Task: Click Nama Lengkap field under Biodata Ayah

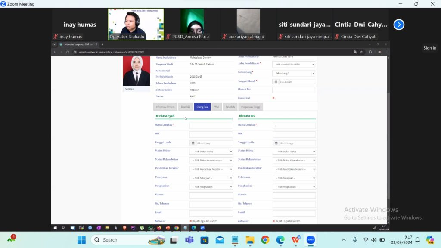Action: (x=211, y=126)
